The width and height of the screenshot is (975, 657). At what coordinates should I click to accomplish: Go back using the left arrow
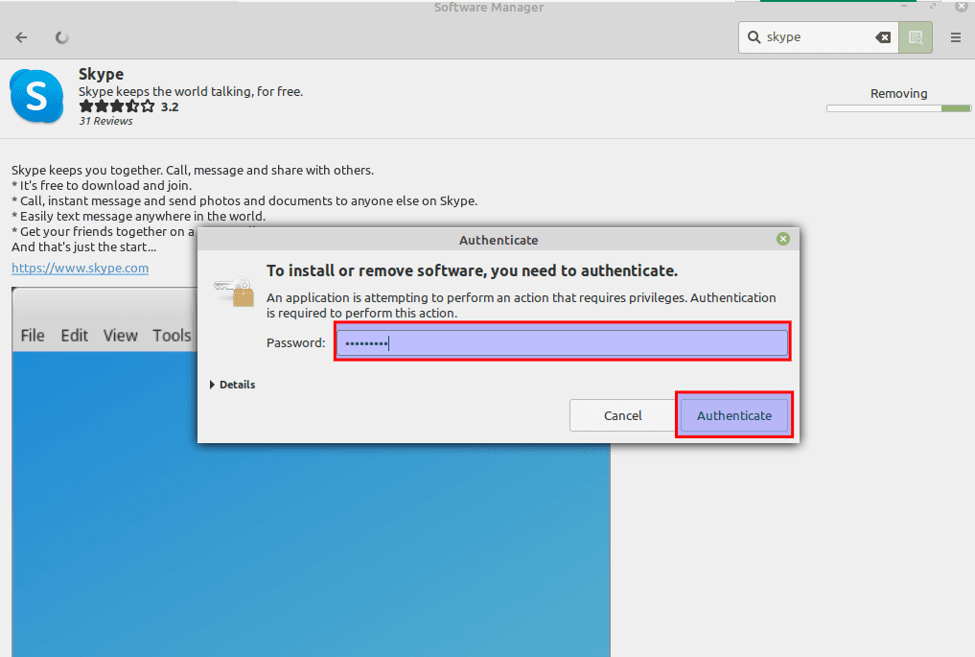22,37
